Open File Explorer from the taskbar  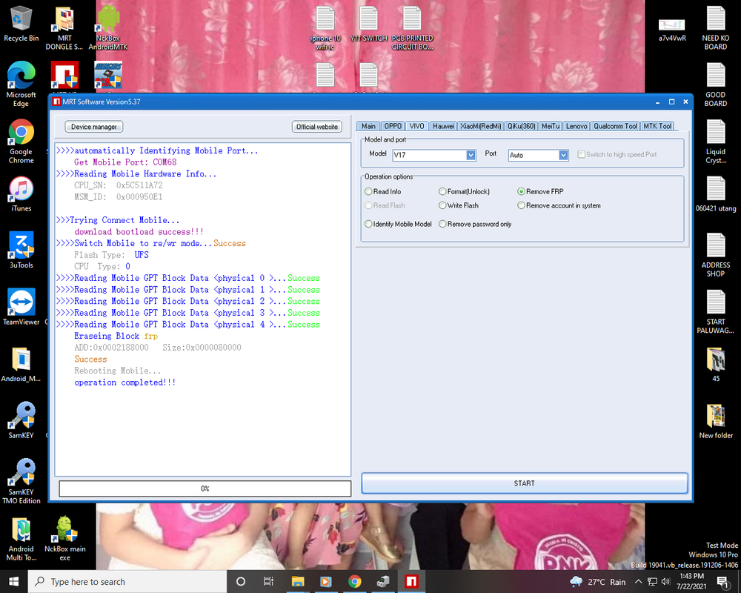coord(297,581)
